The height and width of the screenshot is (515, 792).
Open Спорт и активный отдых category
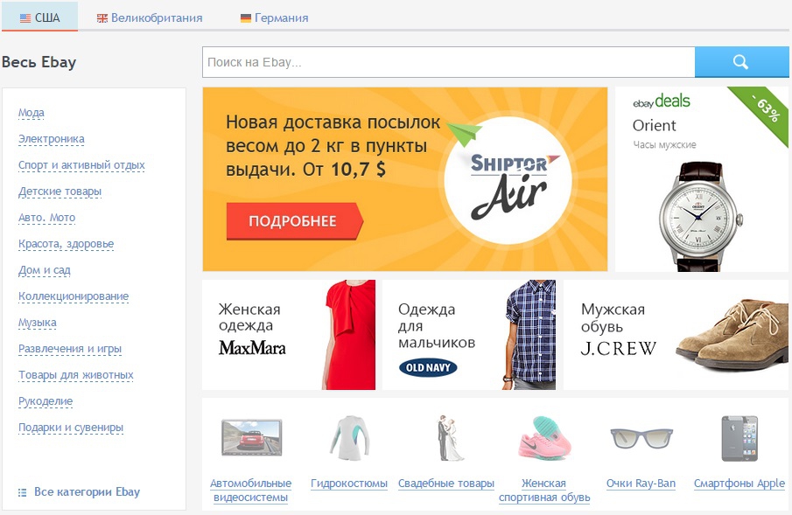click(x=81, y=165)
